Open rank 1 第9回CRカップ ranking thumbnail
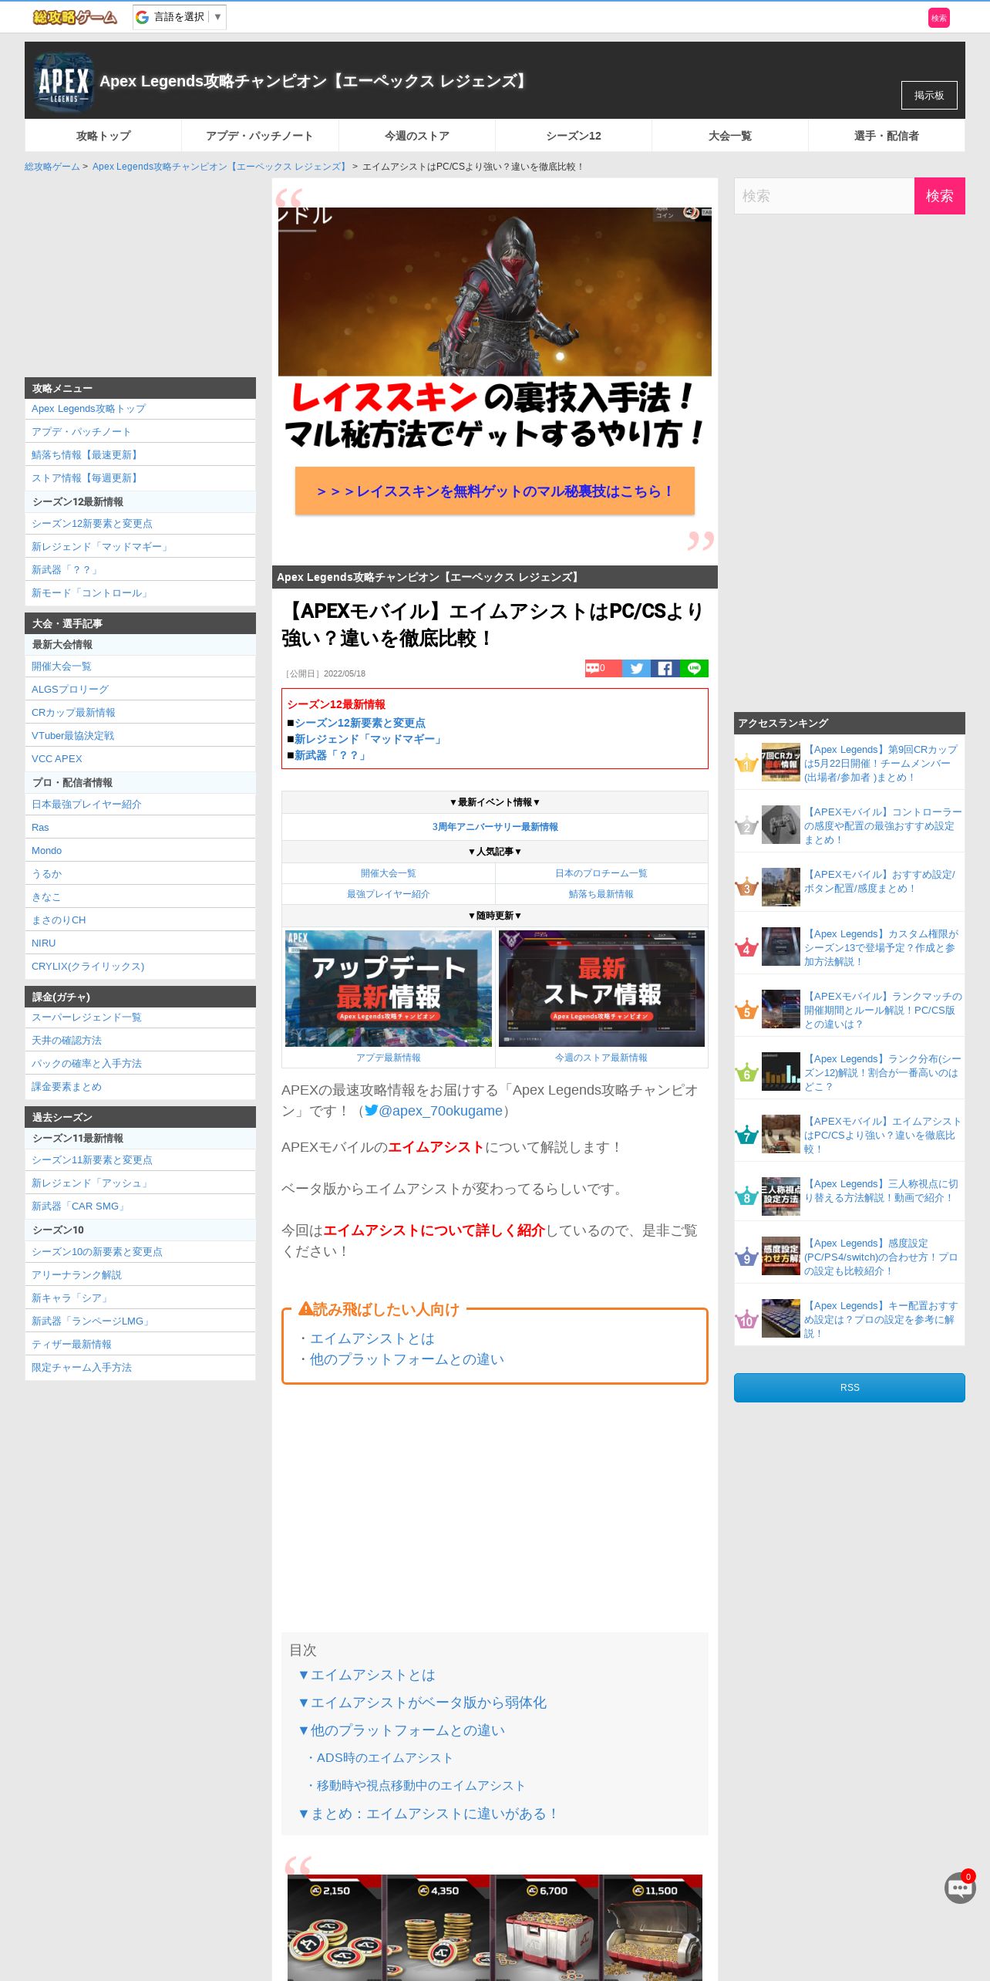This screenshot has width=990, height=1981. pos(781,762)
